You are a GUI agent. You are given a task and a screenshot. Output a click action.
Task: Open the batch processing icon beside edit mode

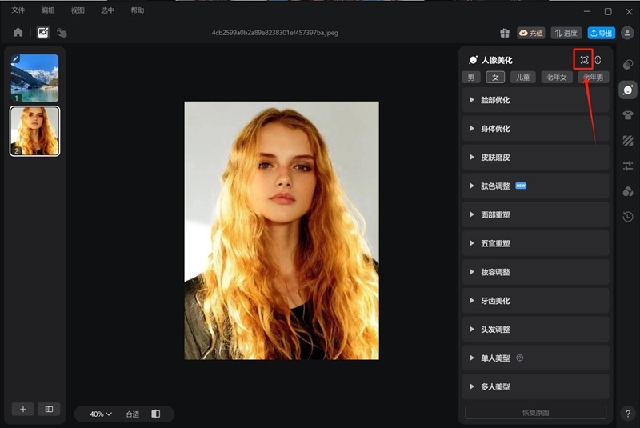pos(62,33)
